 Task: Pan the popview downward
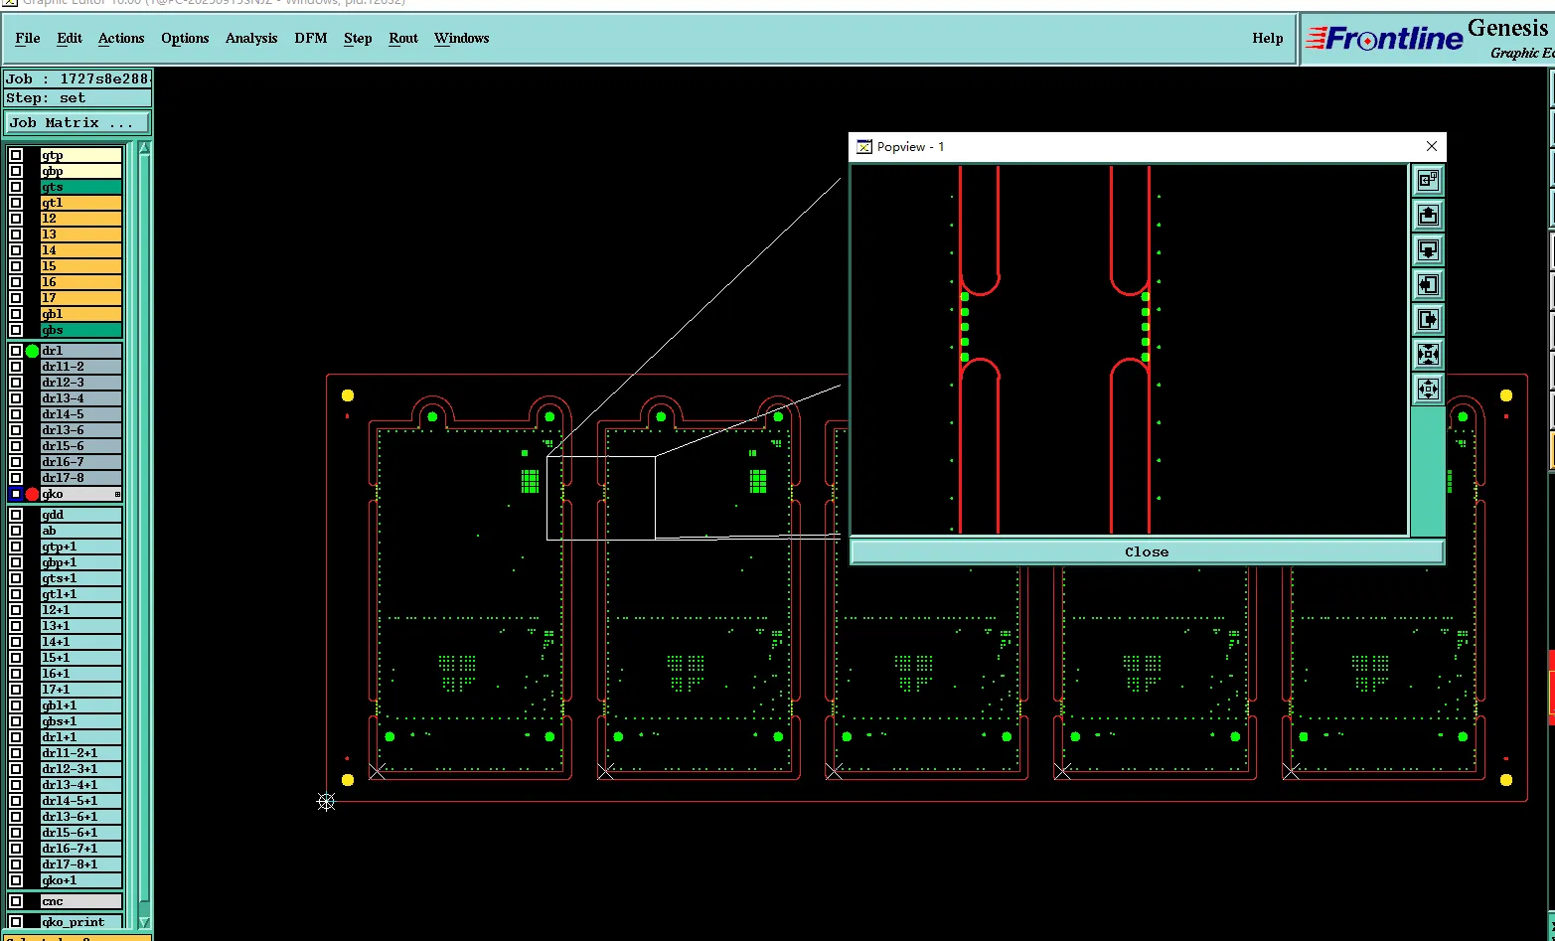(1428, 249)
